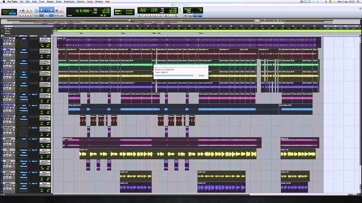
Task: Click the INSERTS A-E column header
Action: pos(23,36)
